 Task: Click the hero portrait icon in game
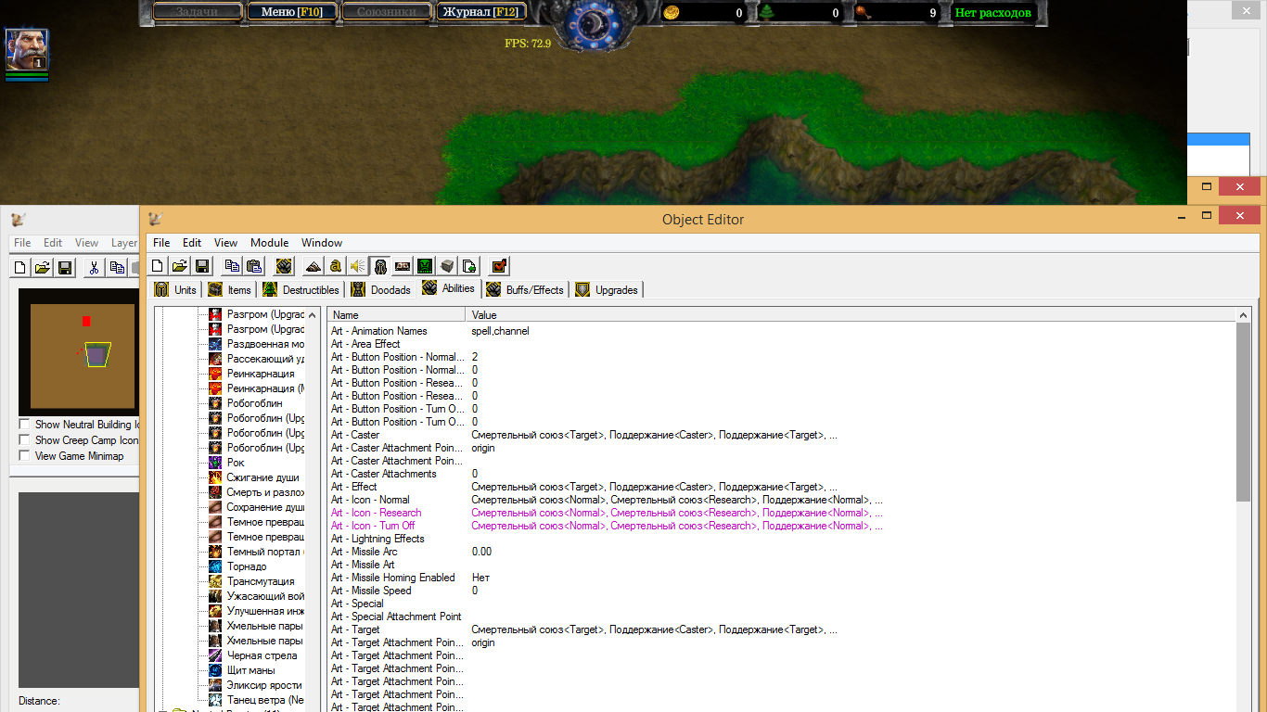point(27,49)
